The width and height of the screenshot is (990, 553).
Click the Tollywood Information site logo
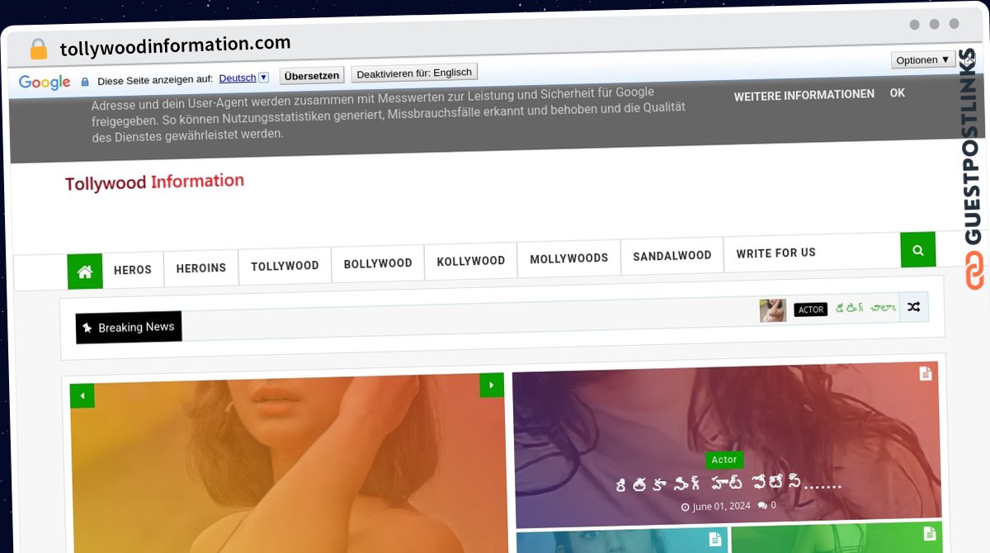point(154,182)
